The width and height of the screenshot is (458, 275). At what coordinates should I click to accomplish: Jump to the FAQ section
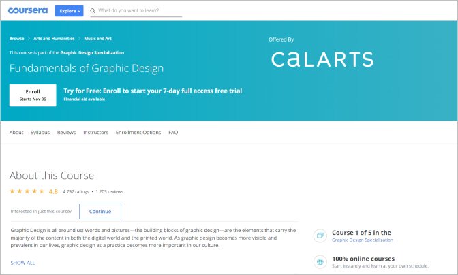point(173,132)
